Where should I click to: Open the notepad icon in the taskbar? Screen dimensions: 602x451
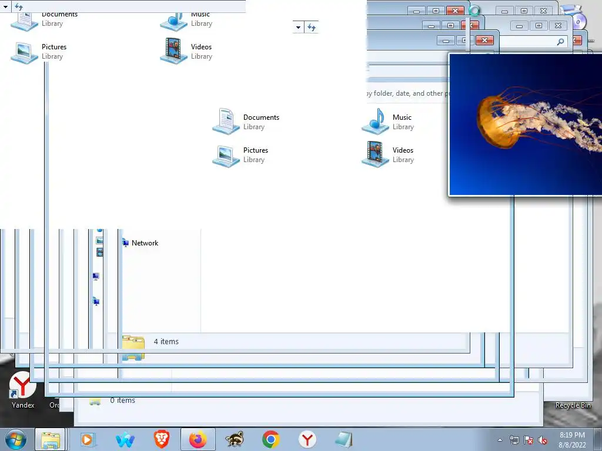343,439
